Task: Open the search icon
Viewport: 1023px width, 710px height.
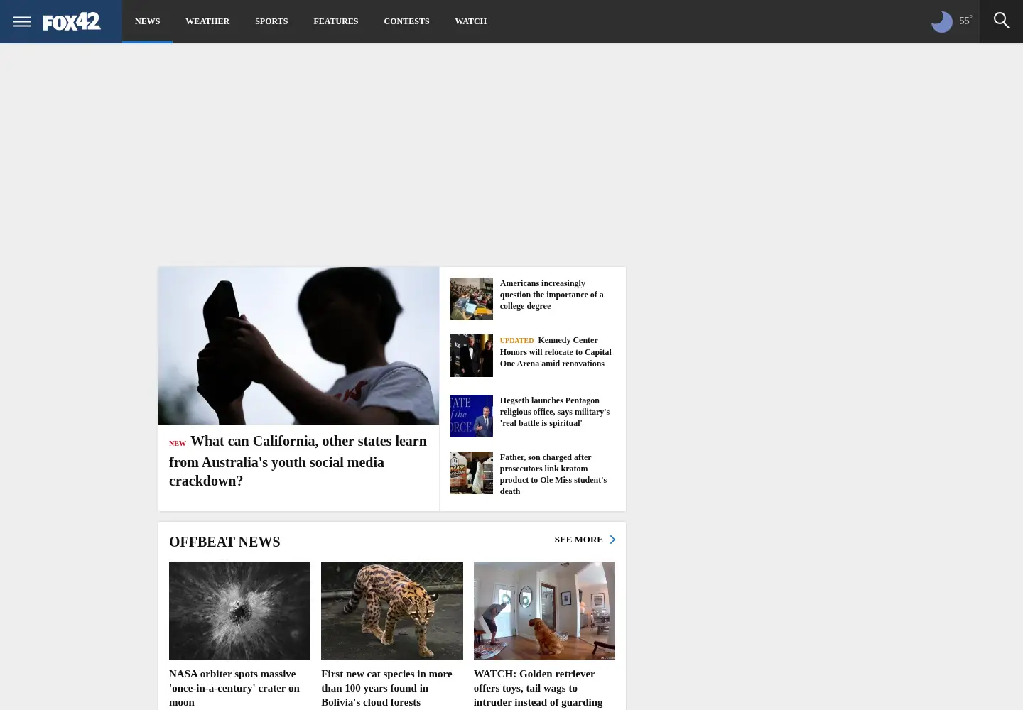Action: pos(1001,21)
